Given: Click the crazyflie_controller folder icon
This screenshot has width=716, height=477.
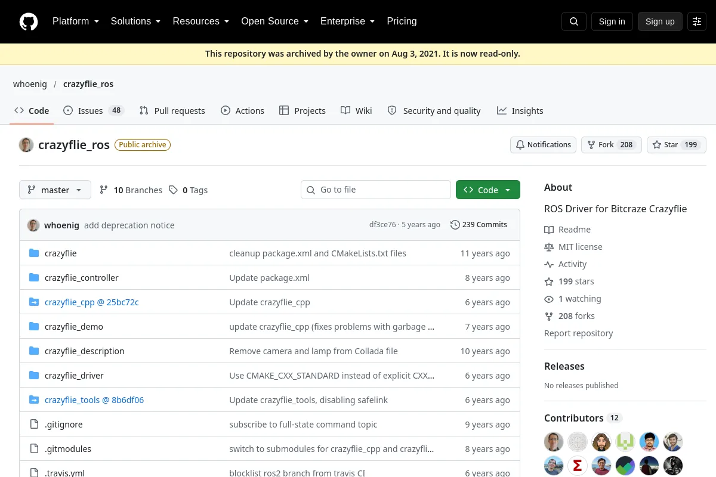Looking at the screenshot, I should pos(34,278).
